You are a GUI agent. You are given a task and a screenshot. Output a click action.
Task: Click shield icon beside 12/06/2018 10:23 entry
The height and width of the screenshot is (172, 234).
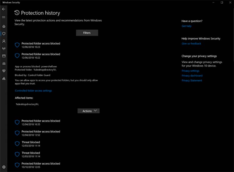click(x=17, y=45)
